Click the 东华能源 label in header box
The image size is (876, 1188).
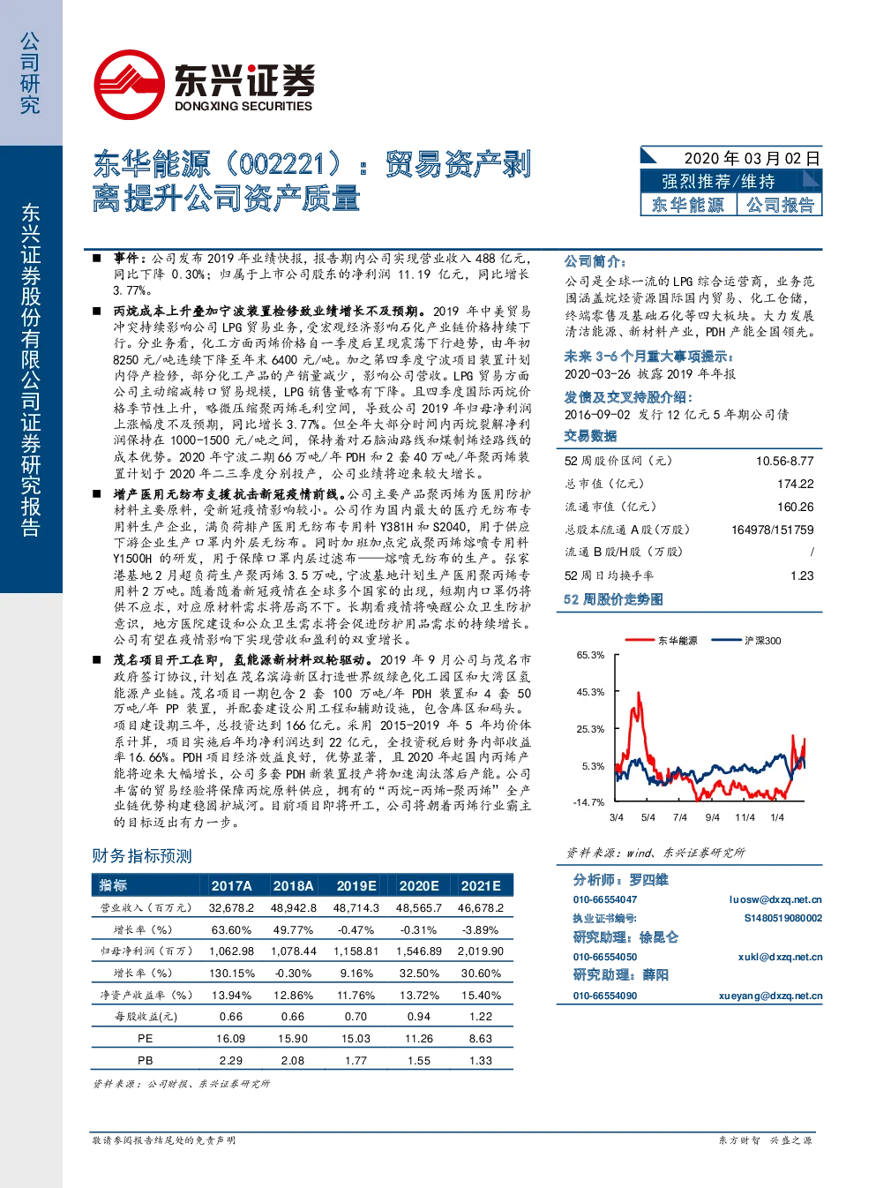coord(688,205)
